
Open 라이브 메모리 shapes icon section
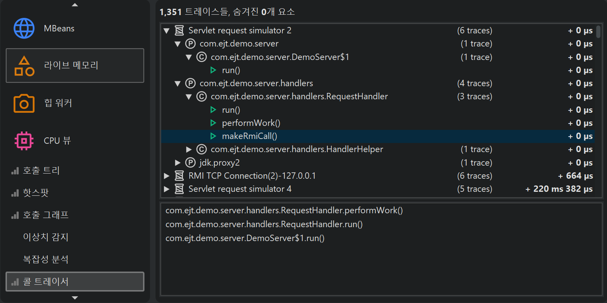[24, 66]
